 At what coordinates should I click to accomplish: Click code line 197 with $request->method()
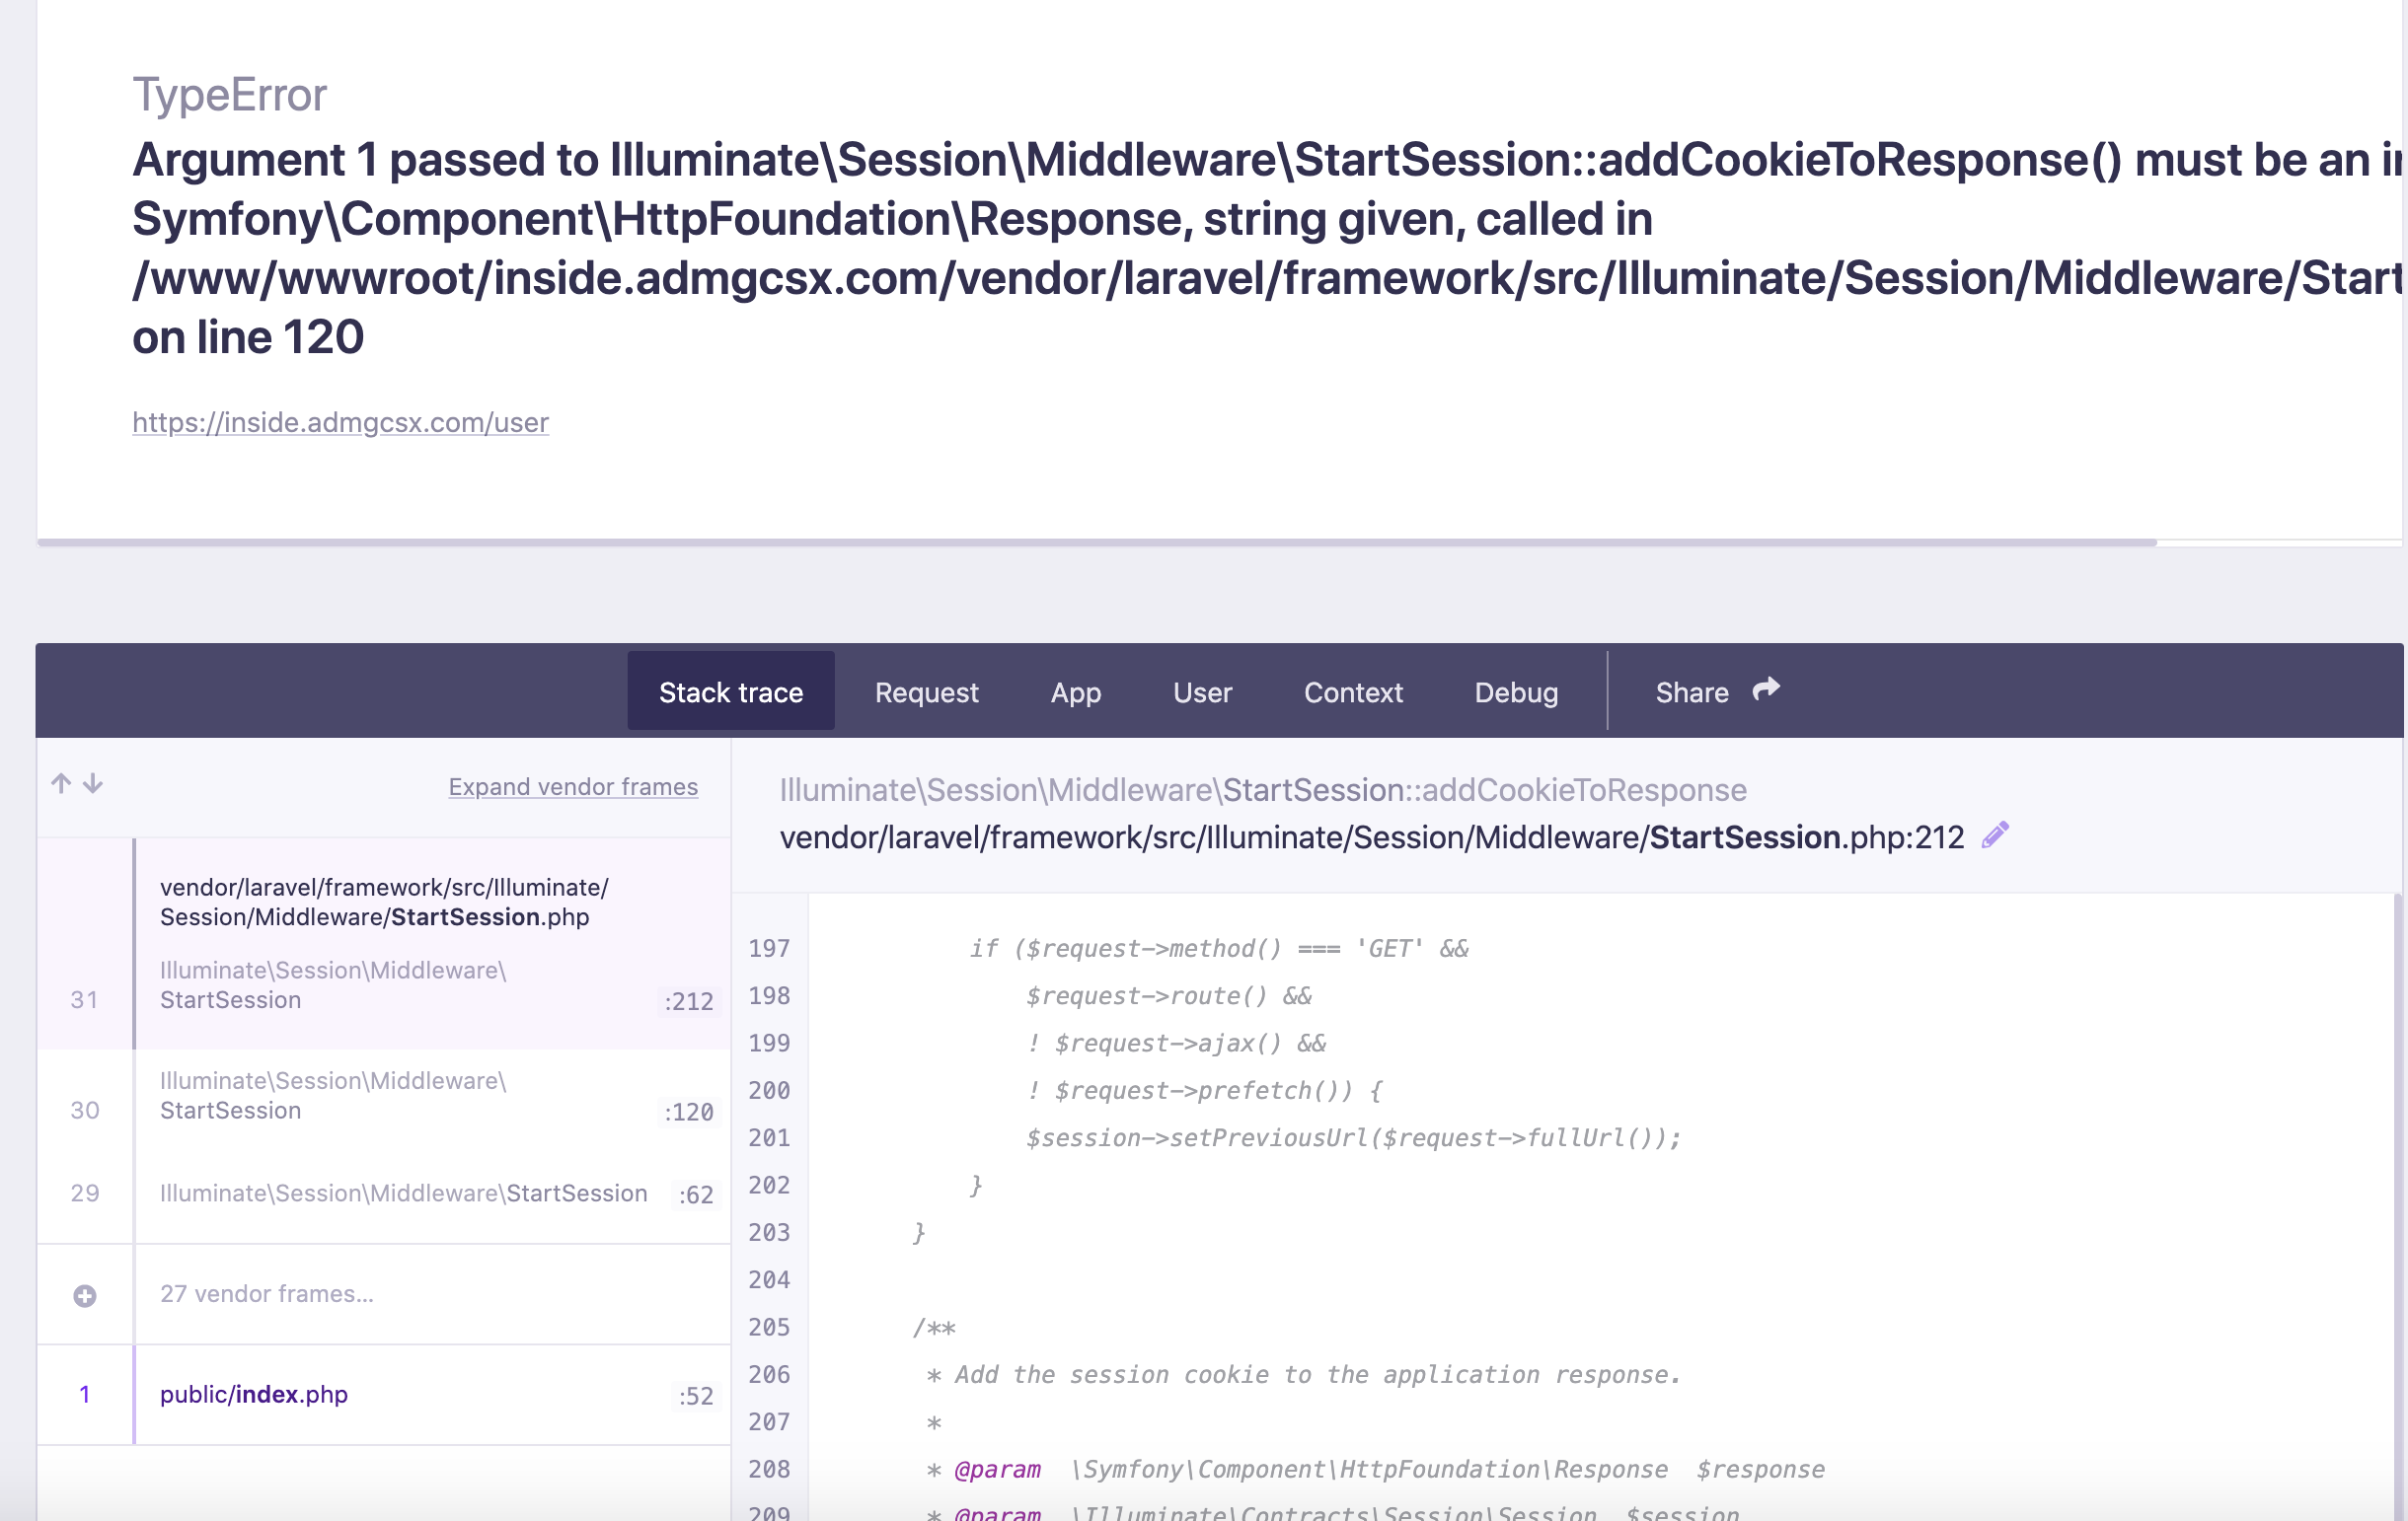[x=1219, y=948]
